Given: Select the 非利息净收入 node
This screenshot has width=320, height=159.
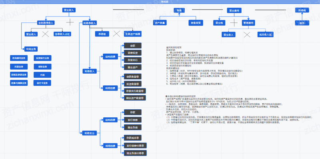Looking at the screenshot, I should [46, 23].
